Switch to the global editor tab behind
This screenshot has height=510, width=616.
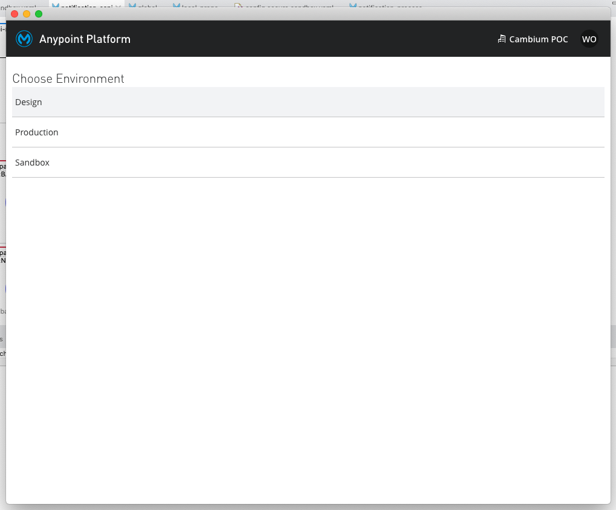pos(148,5)
